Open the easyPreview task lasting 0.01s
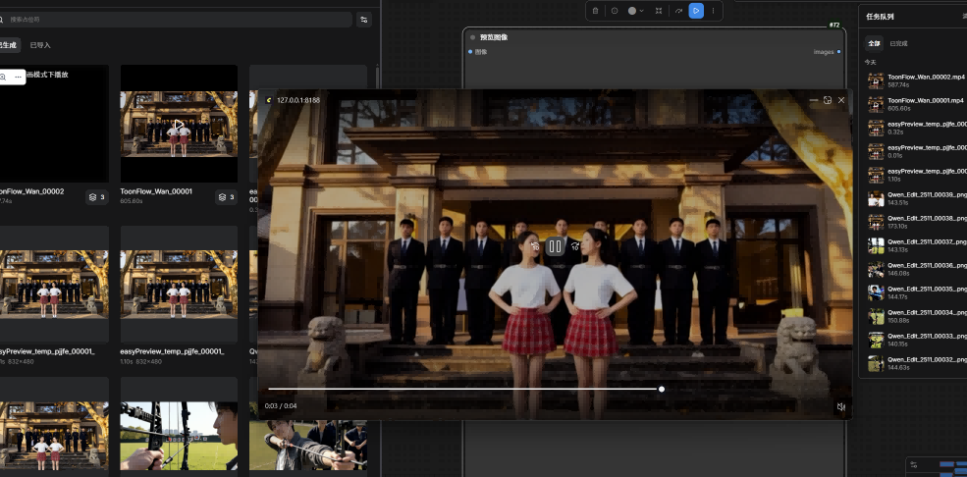 click(916, 151)
